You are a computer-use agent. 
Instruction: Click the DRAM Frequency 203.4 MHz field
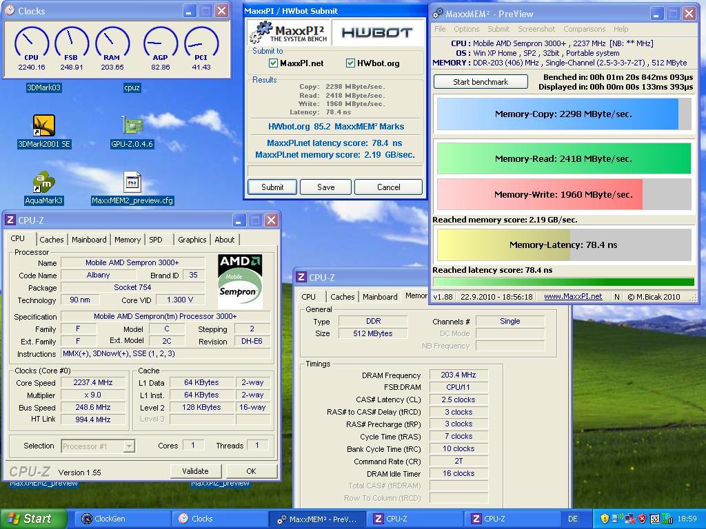coord(458,375)
